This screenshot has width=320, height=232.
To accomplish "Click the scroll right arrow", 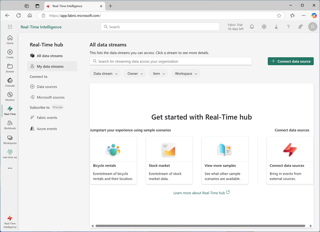I will point(311,226).
